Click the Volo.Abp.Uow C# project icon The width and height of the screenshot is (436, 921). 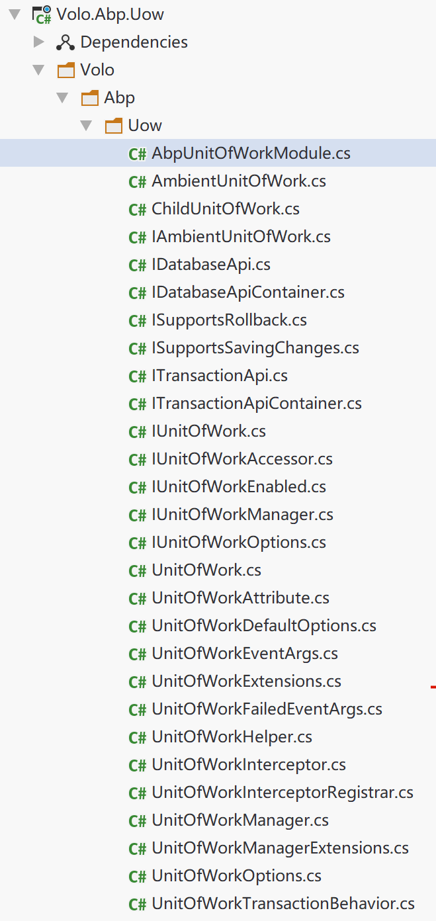[x=42, y=14]
